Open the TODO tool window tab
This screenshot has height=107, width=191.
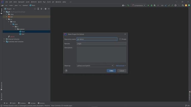click(x=13, y=103)
